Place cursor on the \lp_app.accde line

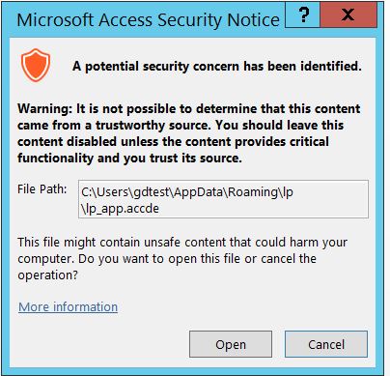pyautogui.click(x=120, y=209)
